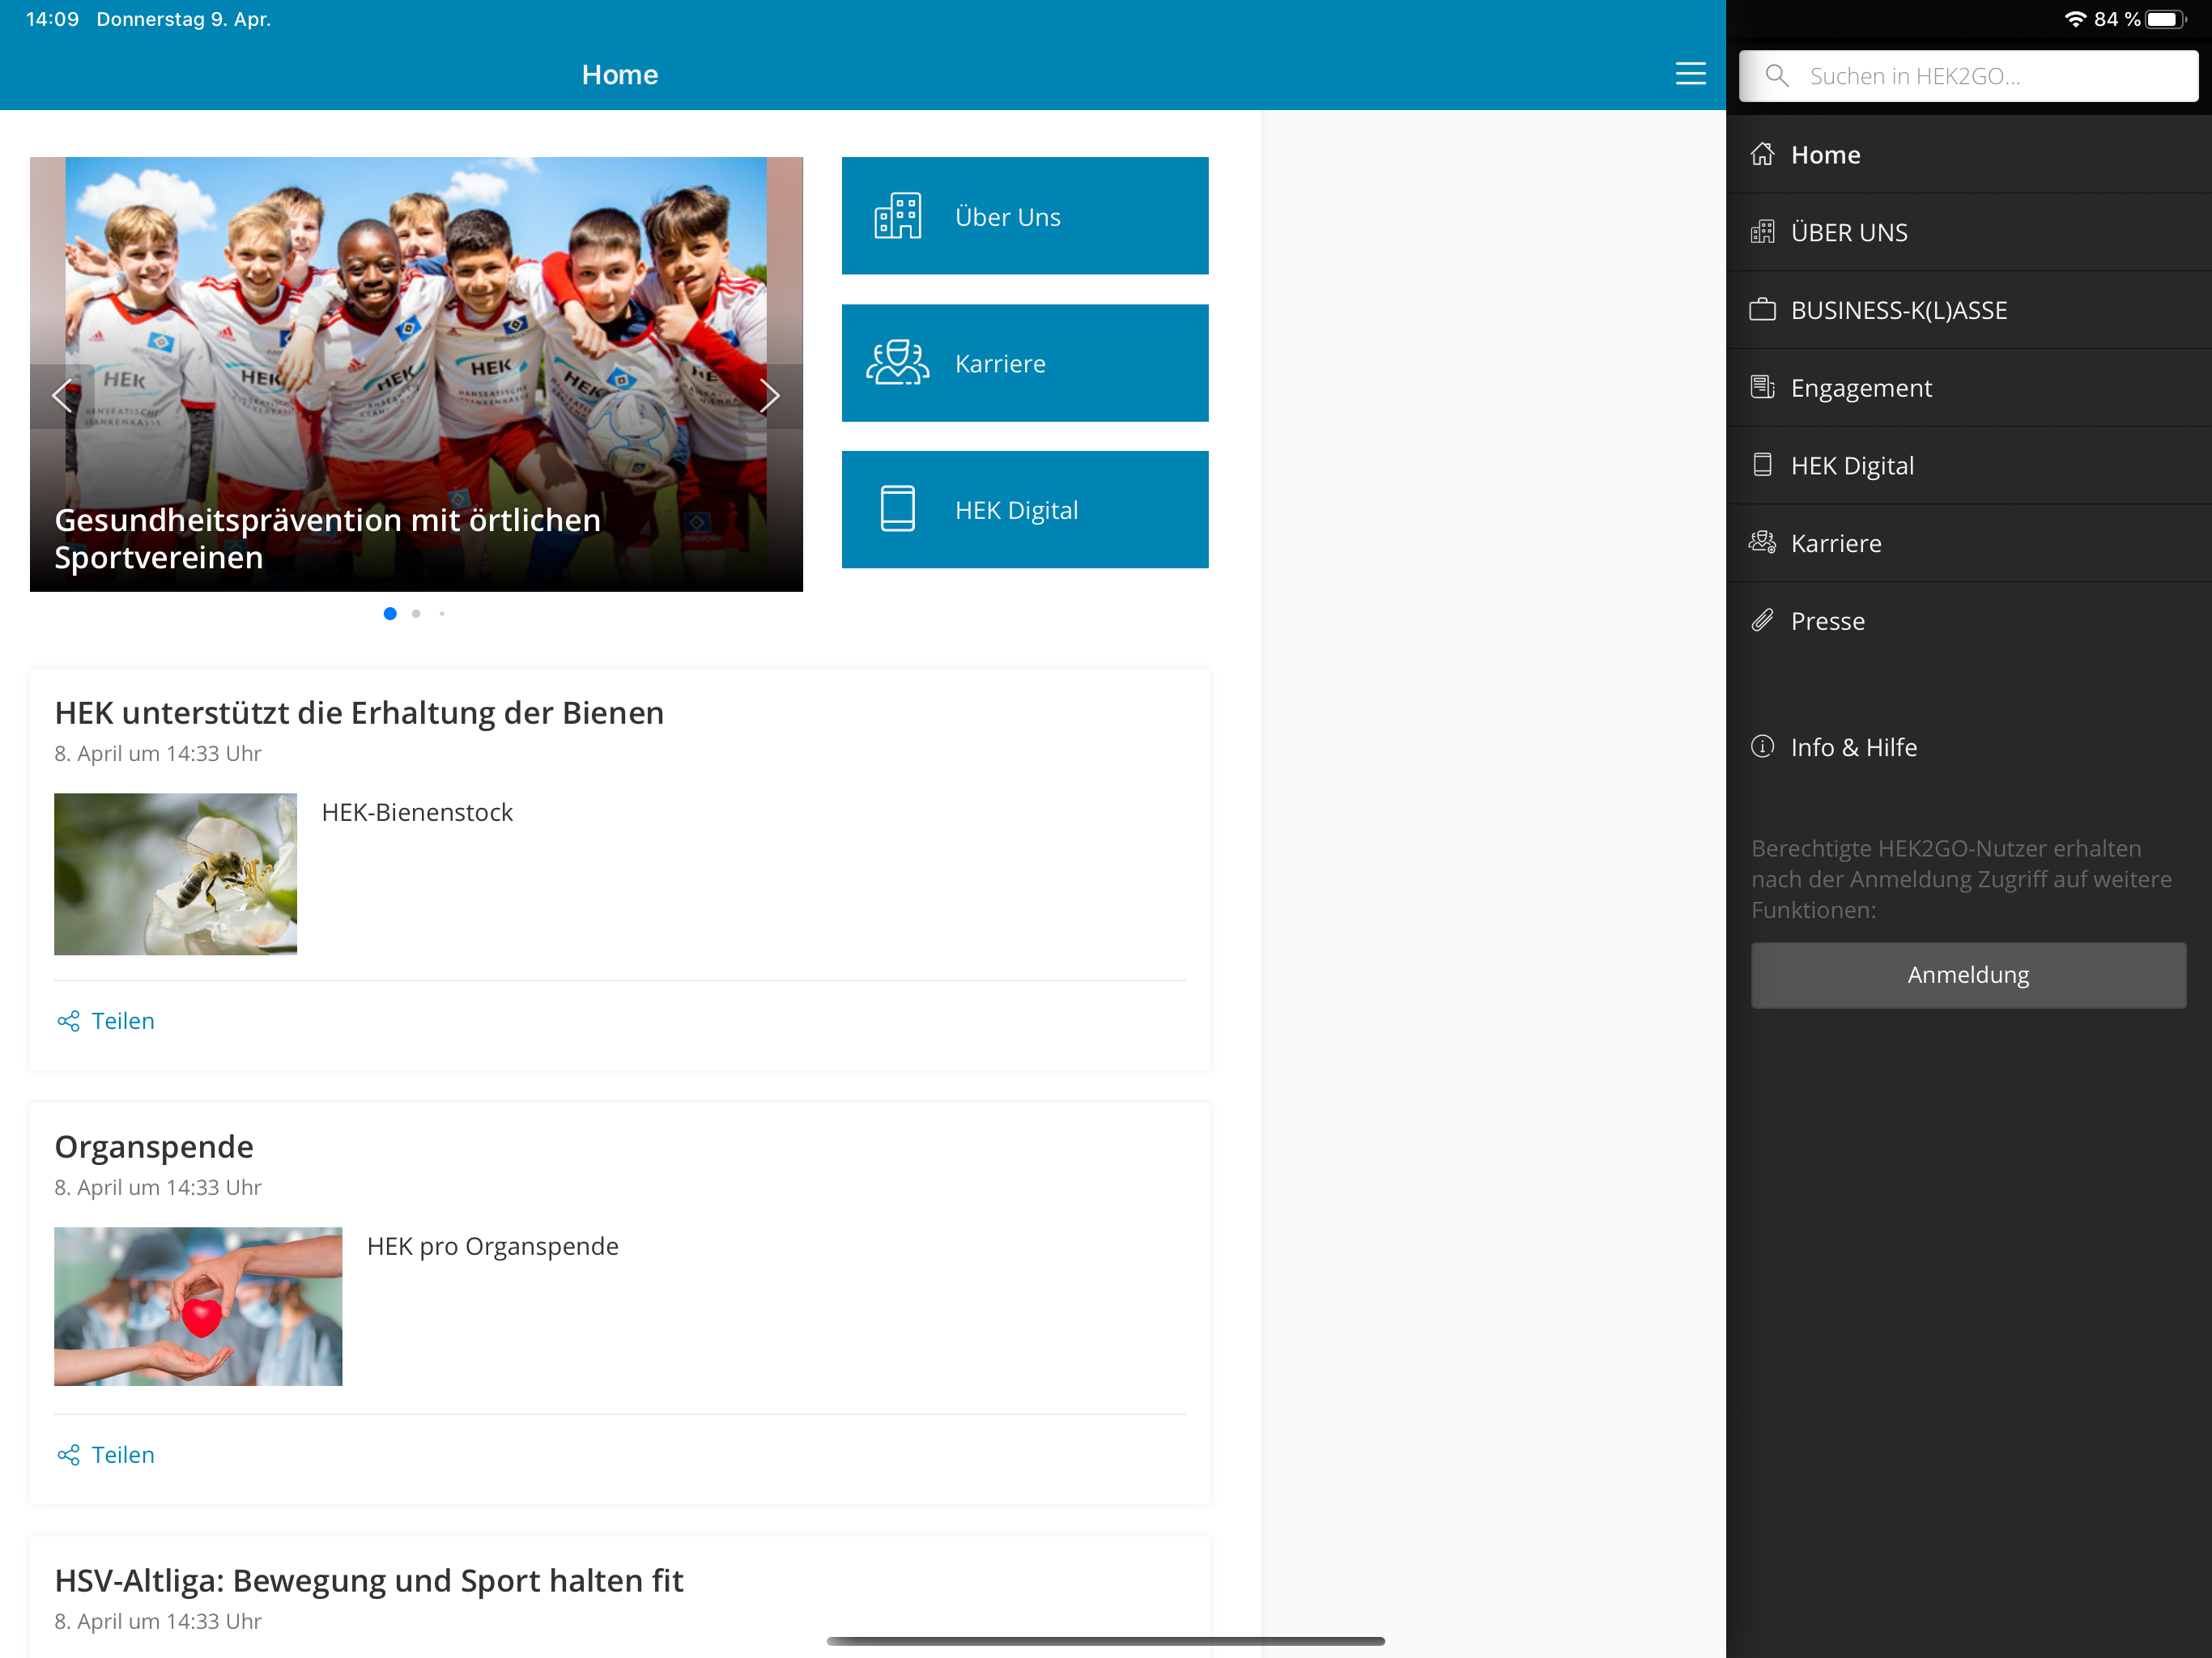This screenshot has width=2212, height=1658.
Task: Click the Home house icon in sidebar
Action: pyautogui.click(x=1762, y=154)
